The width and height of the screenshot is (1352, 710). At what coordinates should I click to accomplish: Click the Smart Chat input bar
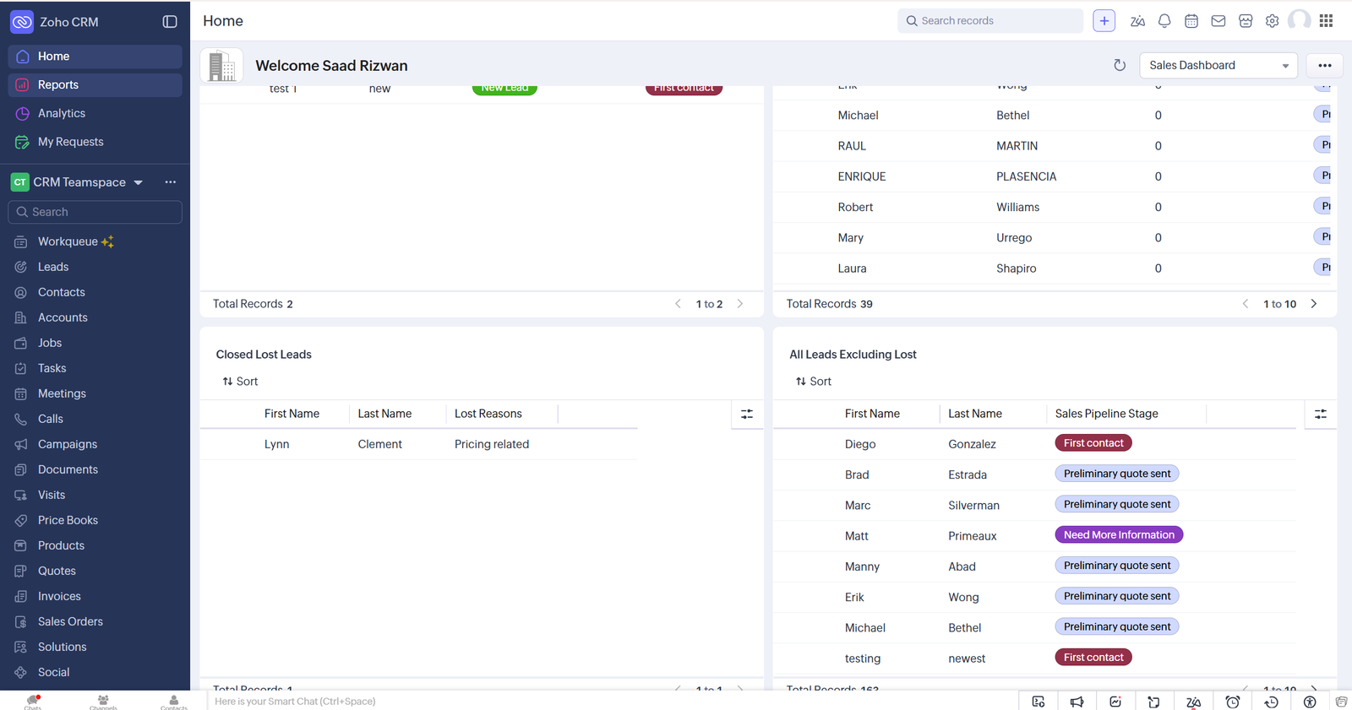click(x=612, y=702)
